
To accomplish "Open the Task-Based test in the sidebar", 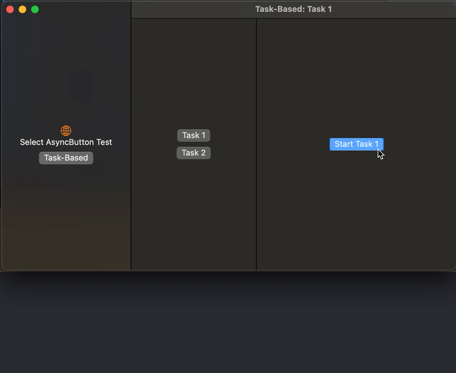I will click(x=66, y=158).
